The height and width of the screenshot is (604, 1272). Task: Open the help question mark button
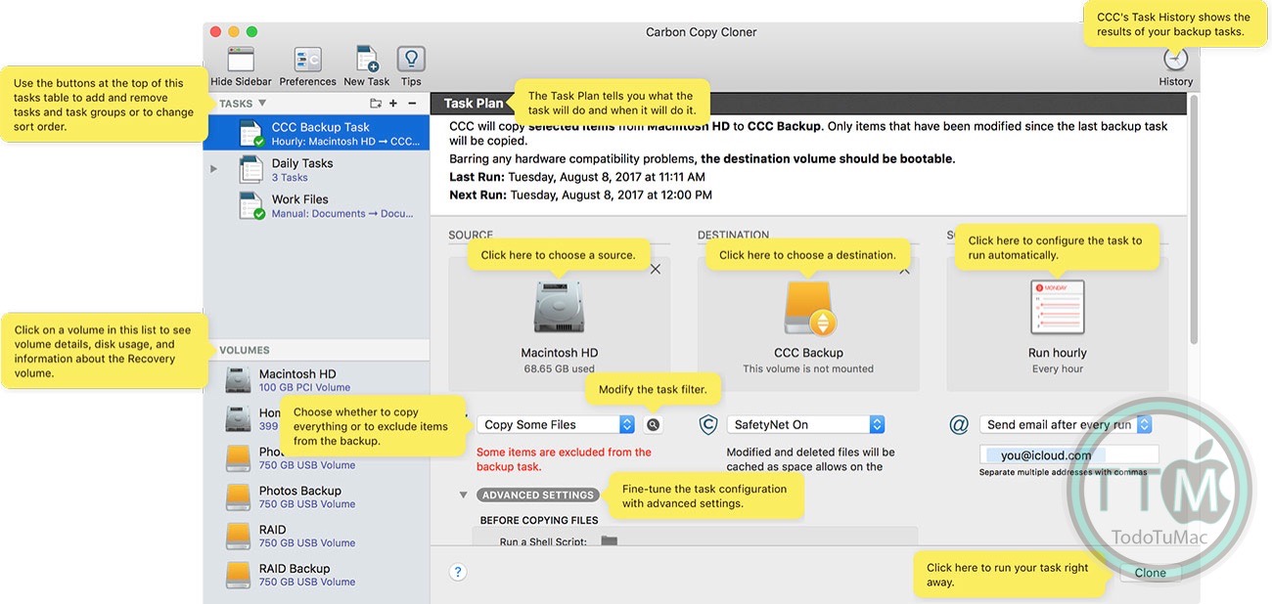(458, 573)
